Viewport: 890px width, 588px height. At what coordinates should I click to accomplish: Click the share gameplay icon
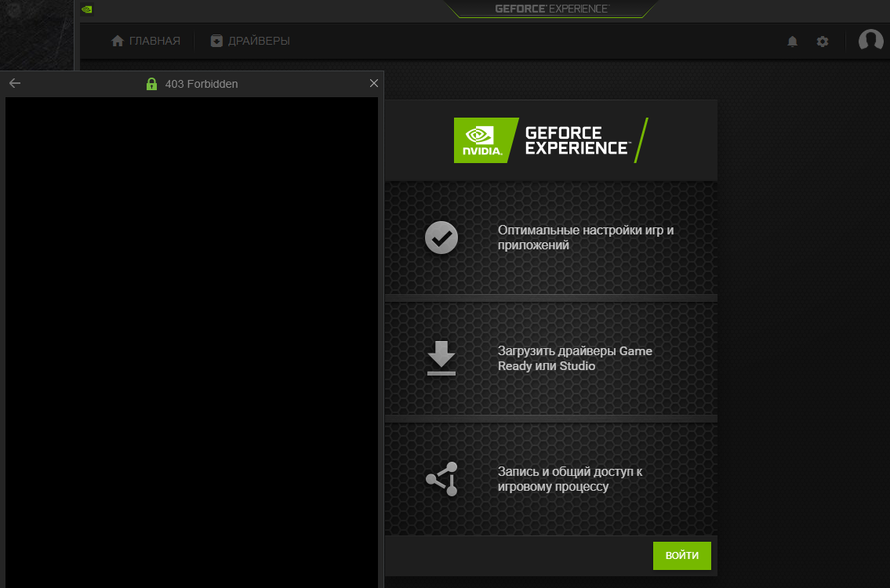(441, 479)
